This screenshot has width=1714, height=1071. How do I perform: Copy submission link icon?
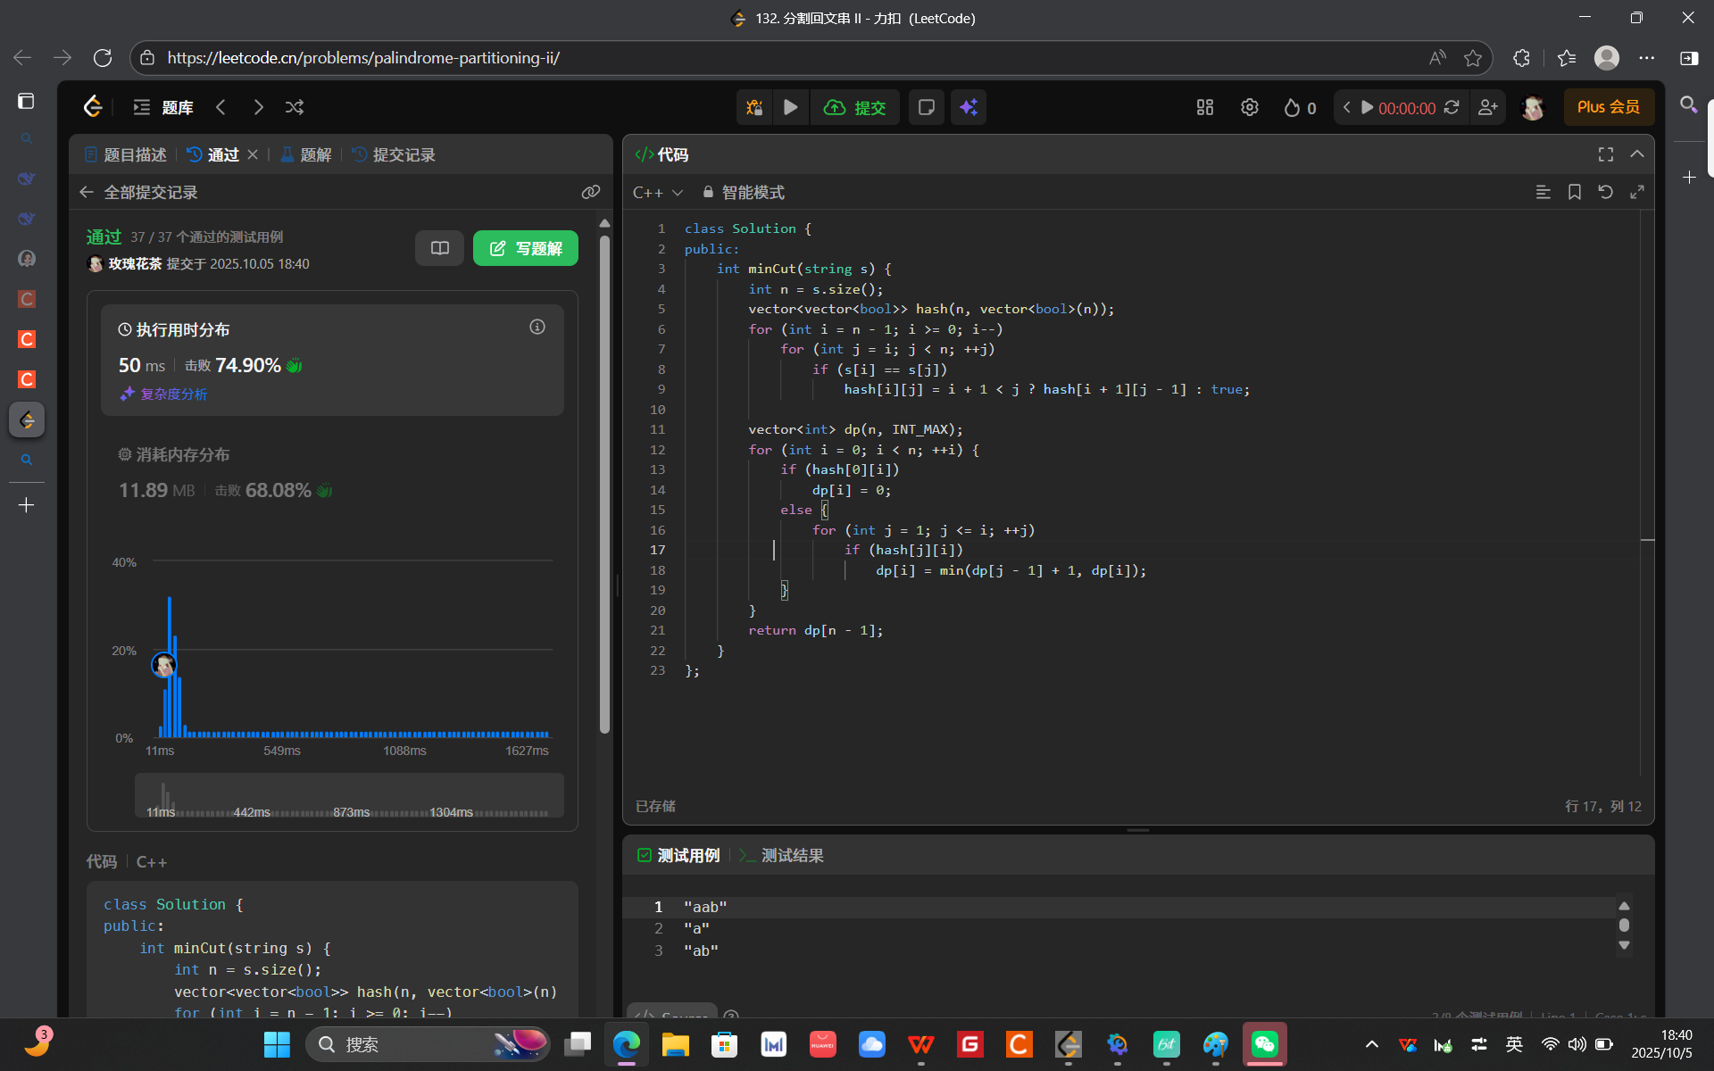pyautogui.click(x=590, y=192)
